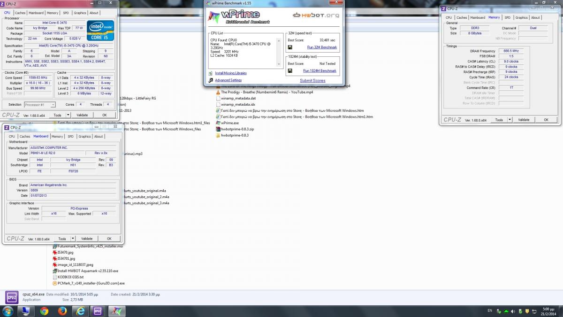
Task: Click Submit Scores link in wPrime
Action: click(x=312, y=81)
